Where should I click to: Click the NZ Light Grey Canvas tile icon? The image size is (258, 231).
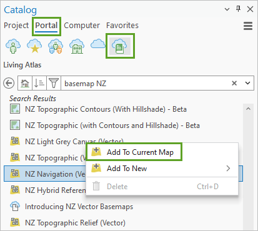[15, 141]
